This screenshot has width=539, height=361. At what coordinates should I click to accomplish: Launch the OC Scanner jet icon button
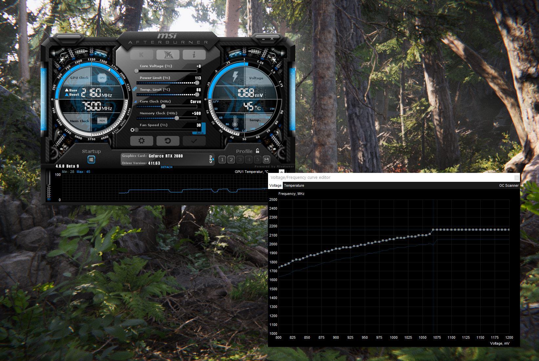pos(168,55)
